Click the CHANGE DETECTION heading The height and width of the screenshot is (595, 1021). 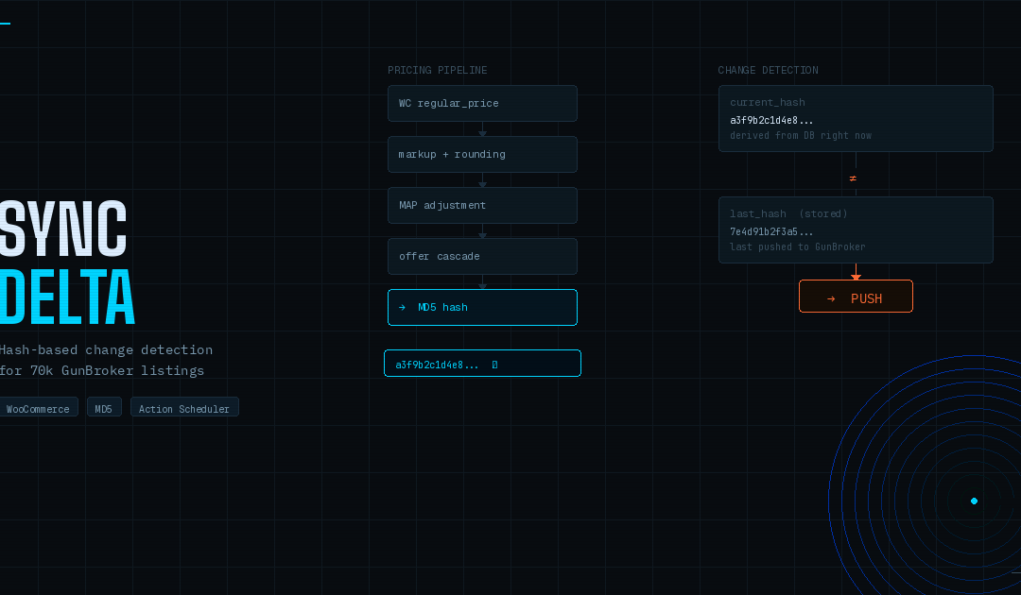point(768,71)
